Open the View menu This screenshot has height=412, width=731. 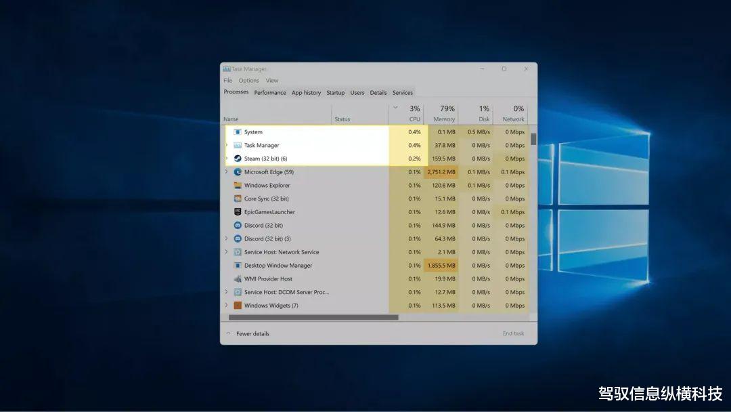[x=271, y=80]
